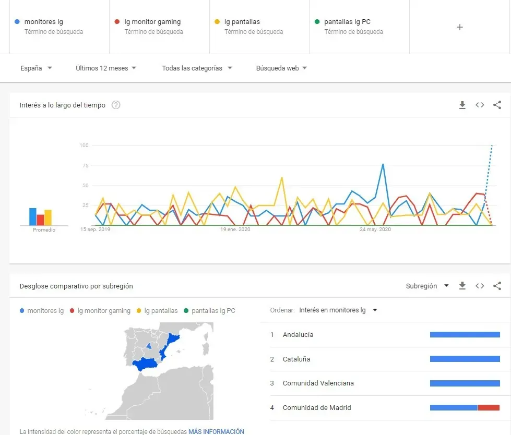Click the red segment of Comunidad de Madrid bar
This screenshot has width=511, height=435.
pos(489,408)
